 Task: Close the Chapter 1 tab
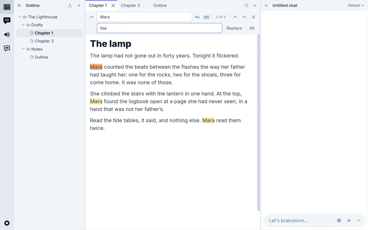pyautogui.click(x=113, y=5)
